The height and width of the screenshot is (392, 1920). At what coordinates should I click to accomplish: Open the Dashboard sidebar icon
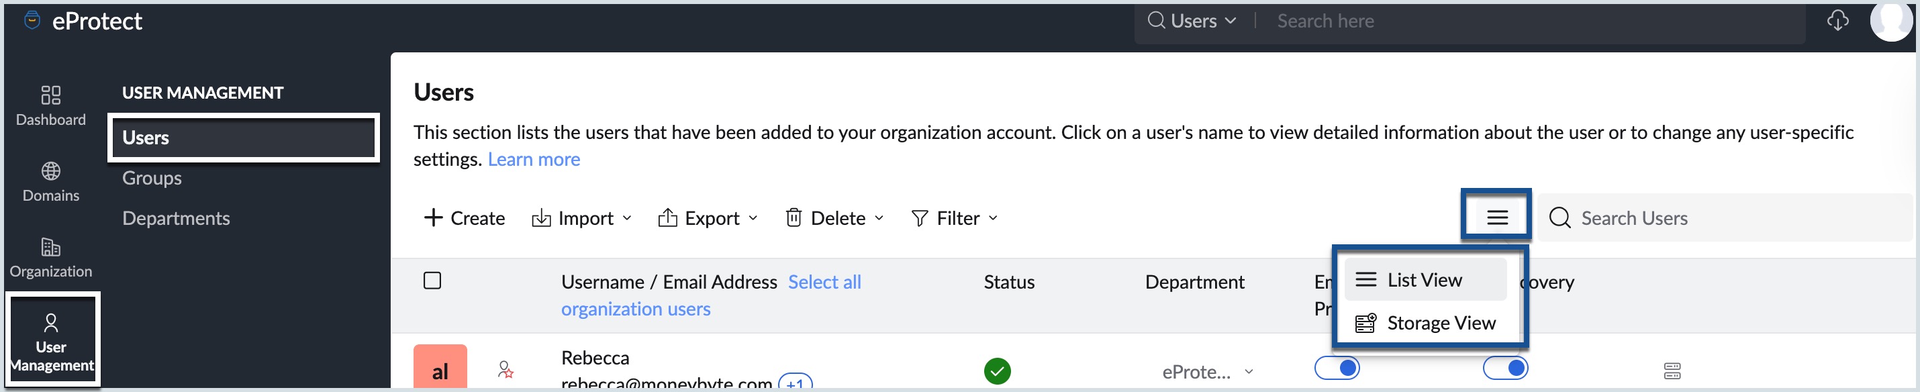pos(50,105)
